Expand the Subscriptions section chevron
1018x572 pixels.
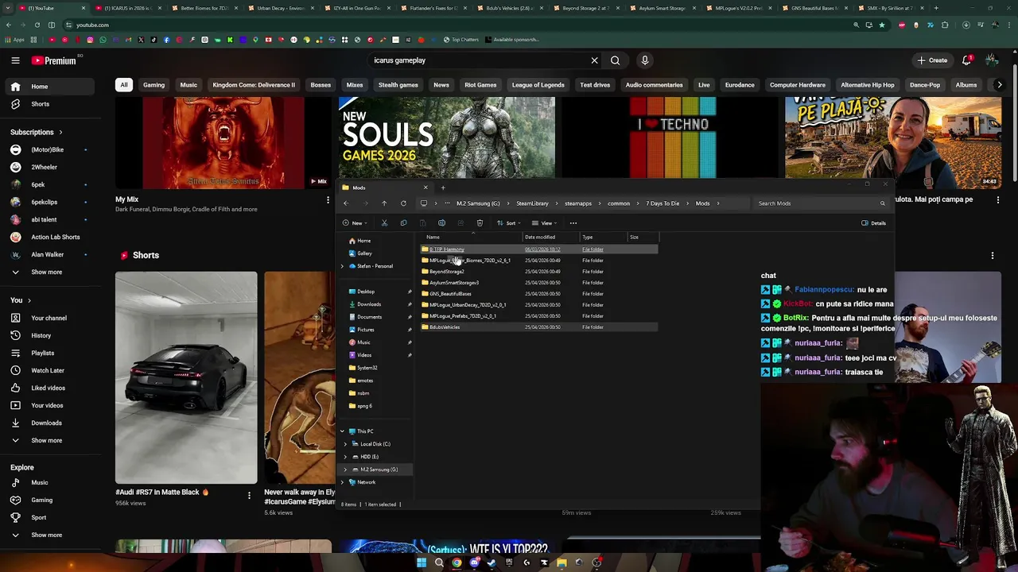point(60,132)
